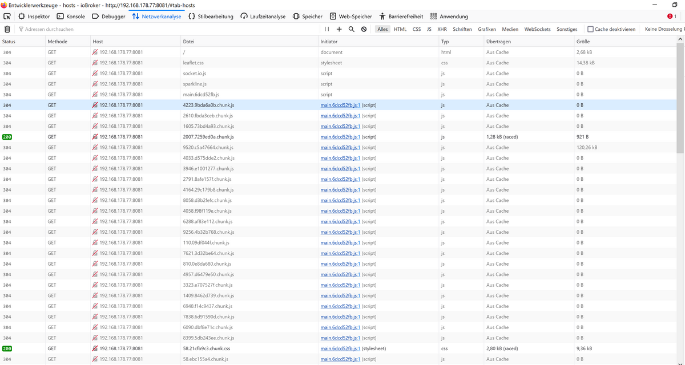Click the insecure lock icon in 4223.9bda6a0b.chunk.js row
The width and height of the screenshot is (685, 365).
point(95,105)
